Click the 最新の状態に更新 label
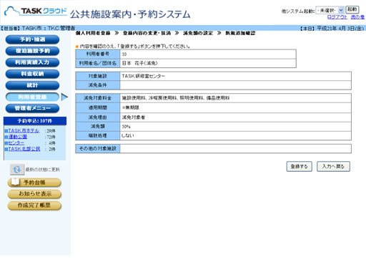 [x=42, y=170]
